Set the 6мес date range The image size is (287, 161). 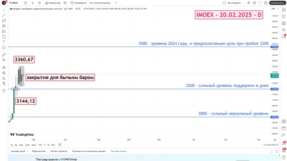point(34,145)
